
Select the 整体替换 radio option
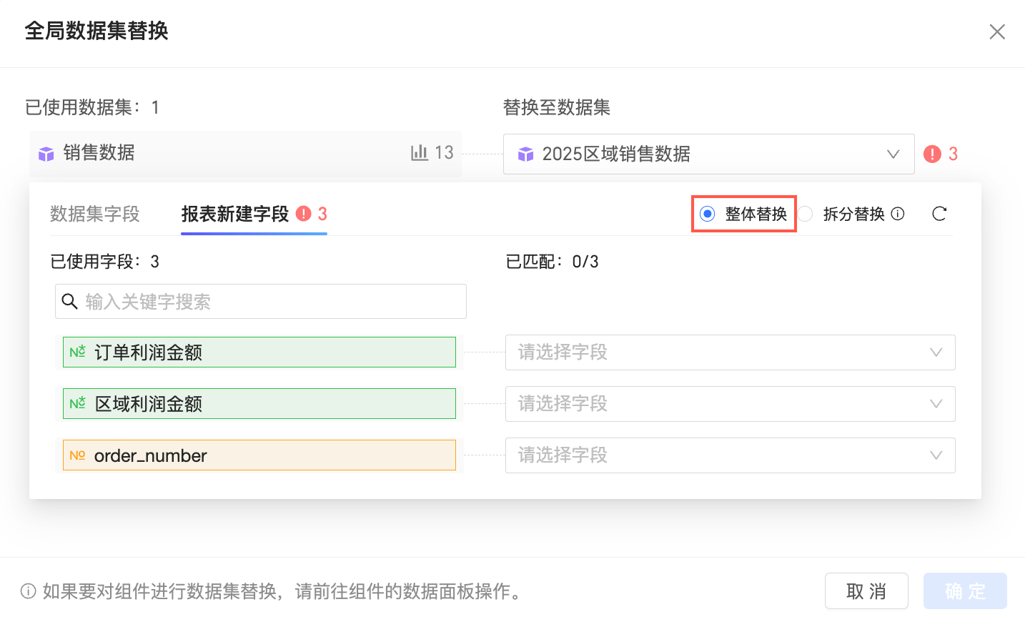click(x=708, y=214)
